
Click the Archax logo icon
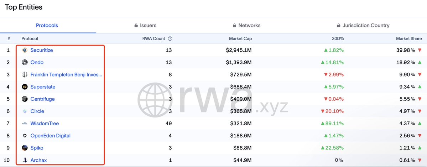pyautogui.click(x=25, y=160)
